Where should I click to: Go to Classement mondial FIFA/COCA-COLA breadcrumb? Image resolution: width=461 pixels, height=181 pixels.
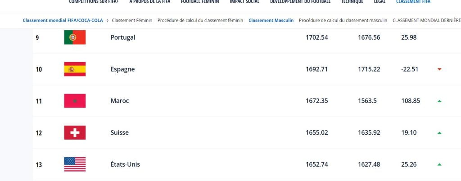point(63,20)
